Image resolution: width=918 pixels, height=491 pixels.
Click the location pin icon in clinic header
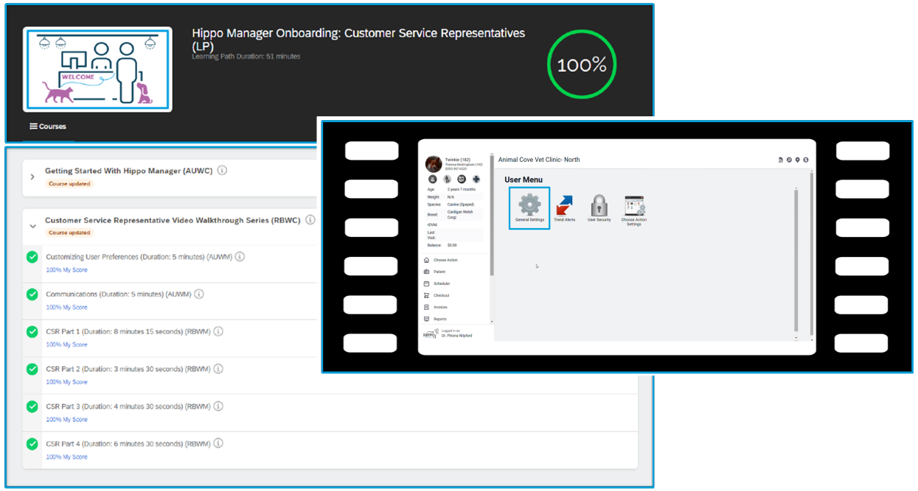click(797, 160)
